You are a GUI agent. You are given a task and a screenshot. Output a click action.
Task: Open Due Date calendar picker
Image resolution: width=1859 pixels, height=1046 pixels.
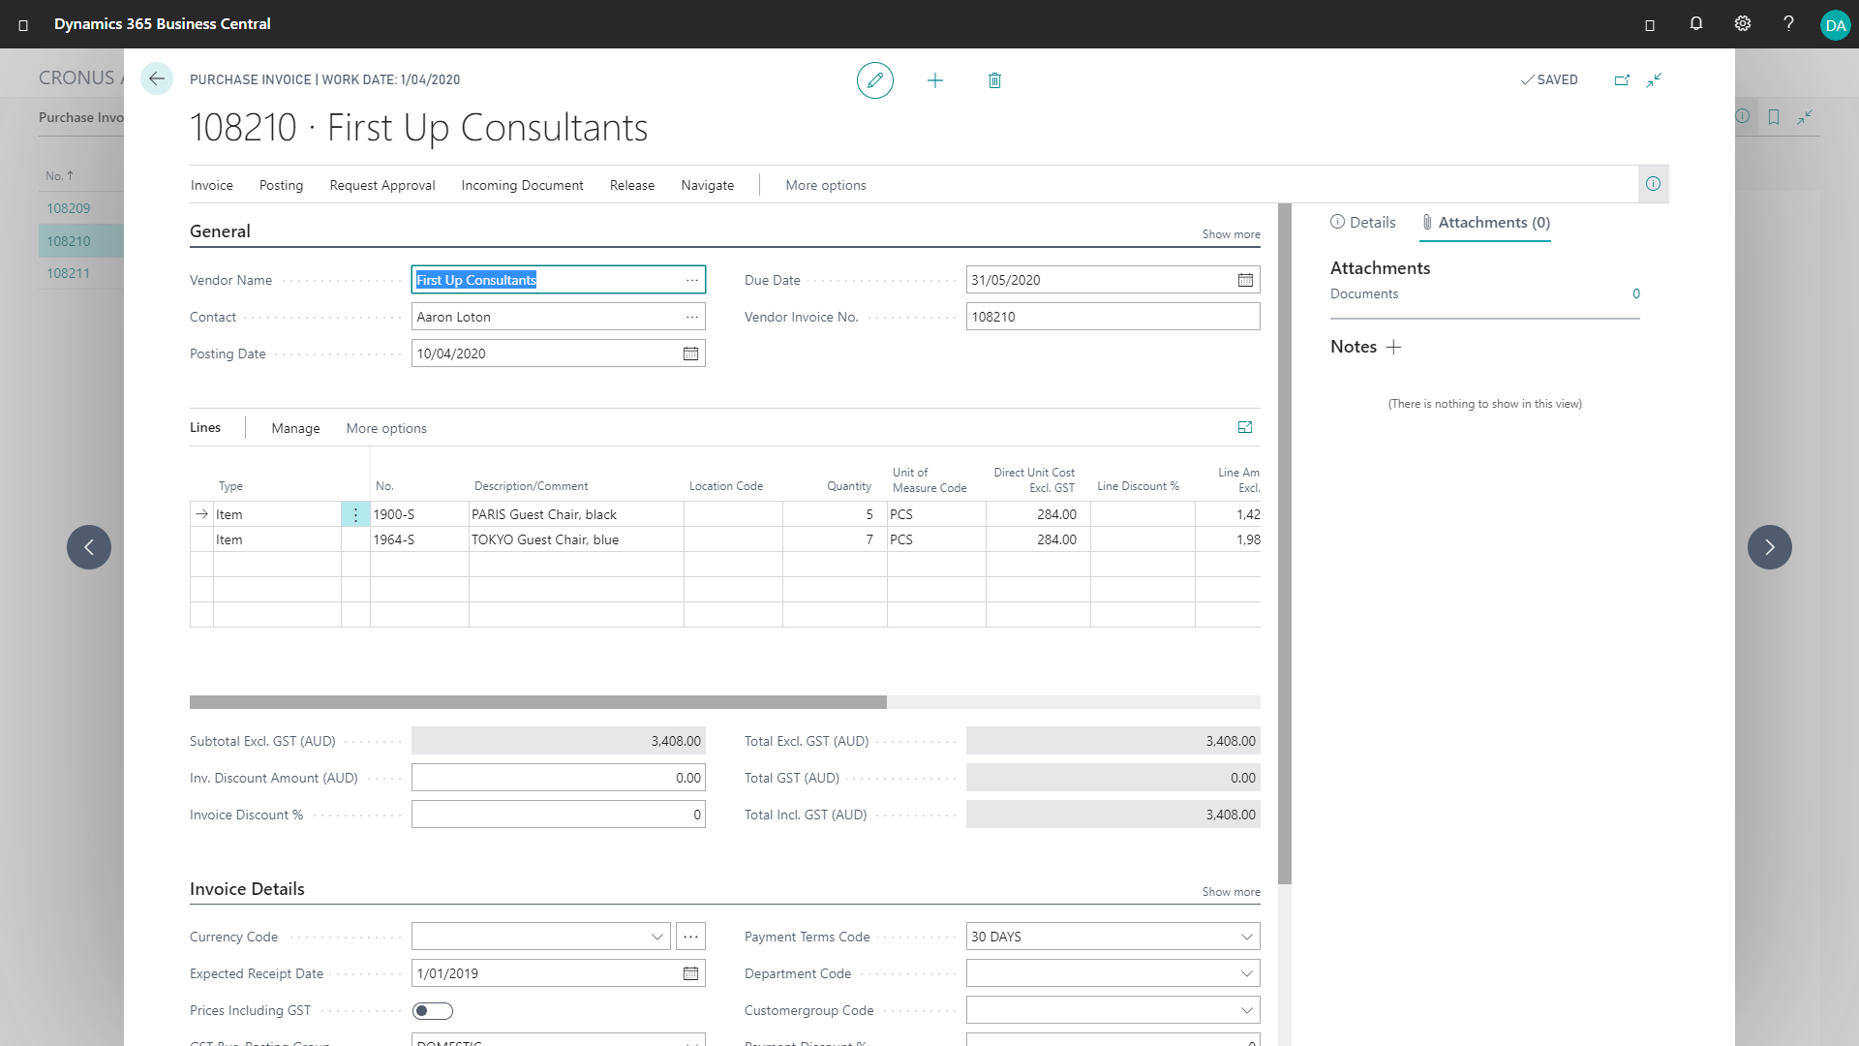(x=1245, y=280)
